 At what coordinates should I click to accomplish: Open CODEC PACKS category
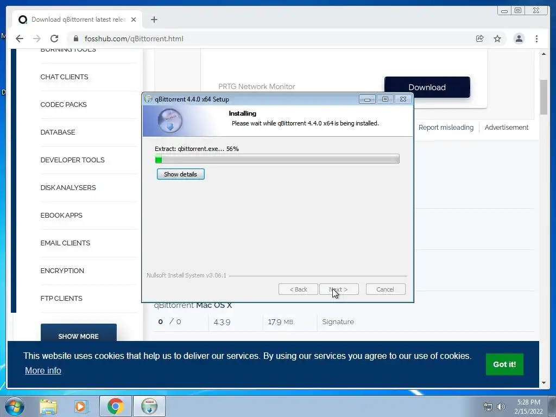coord(64,105)
